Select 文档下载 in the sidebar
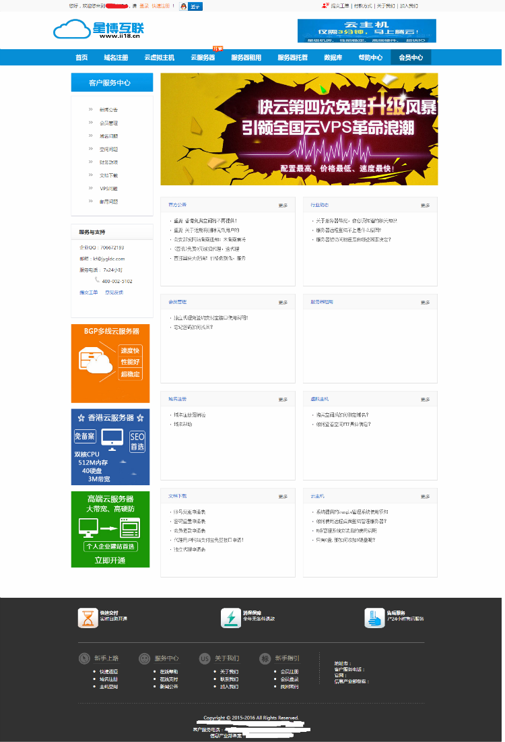Screen dimensions: 505x742 [x=109, y=176]
